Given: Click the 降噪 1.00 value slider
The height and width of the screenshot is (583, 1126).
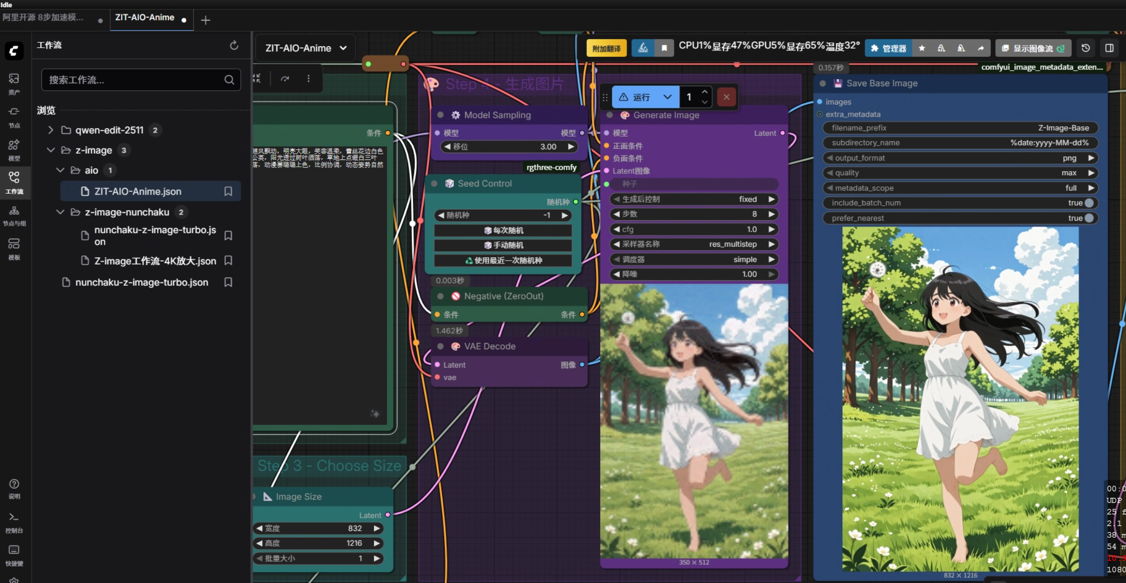Looking at the screenshot, I should (x=694, y=274).
